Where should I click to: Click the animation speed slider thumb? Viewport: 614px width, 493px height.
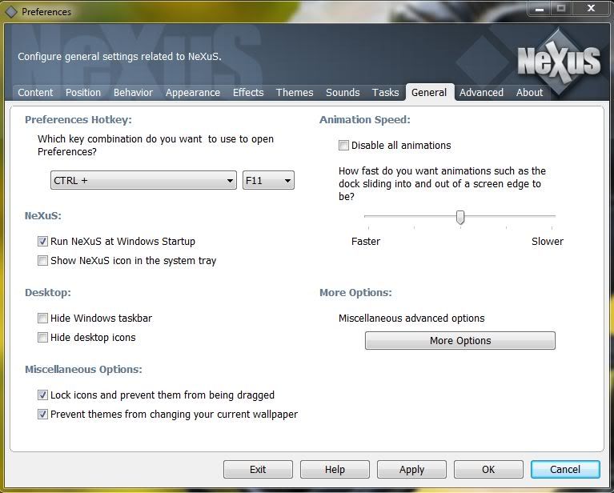pos(460,218)
